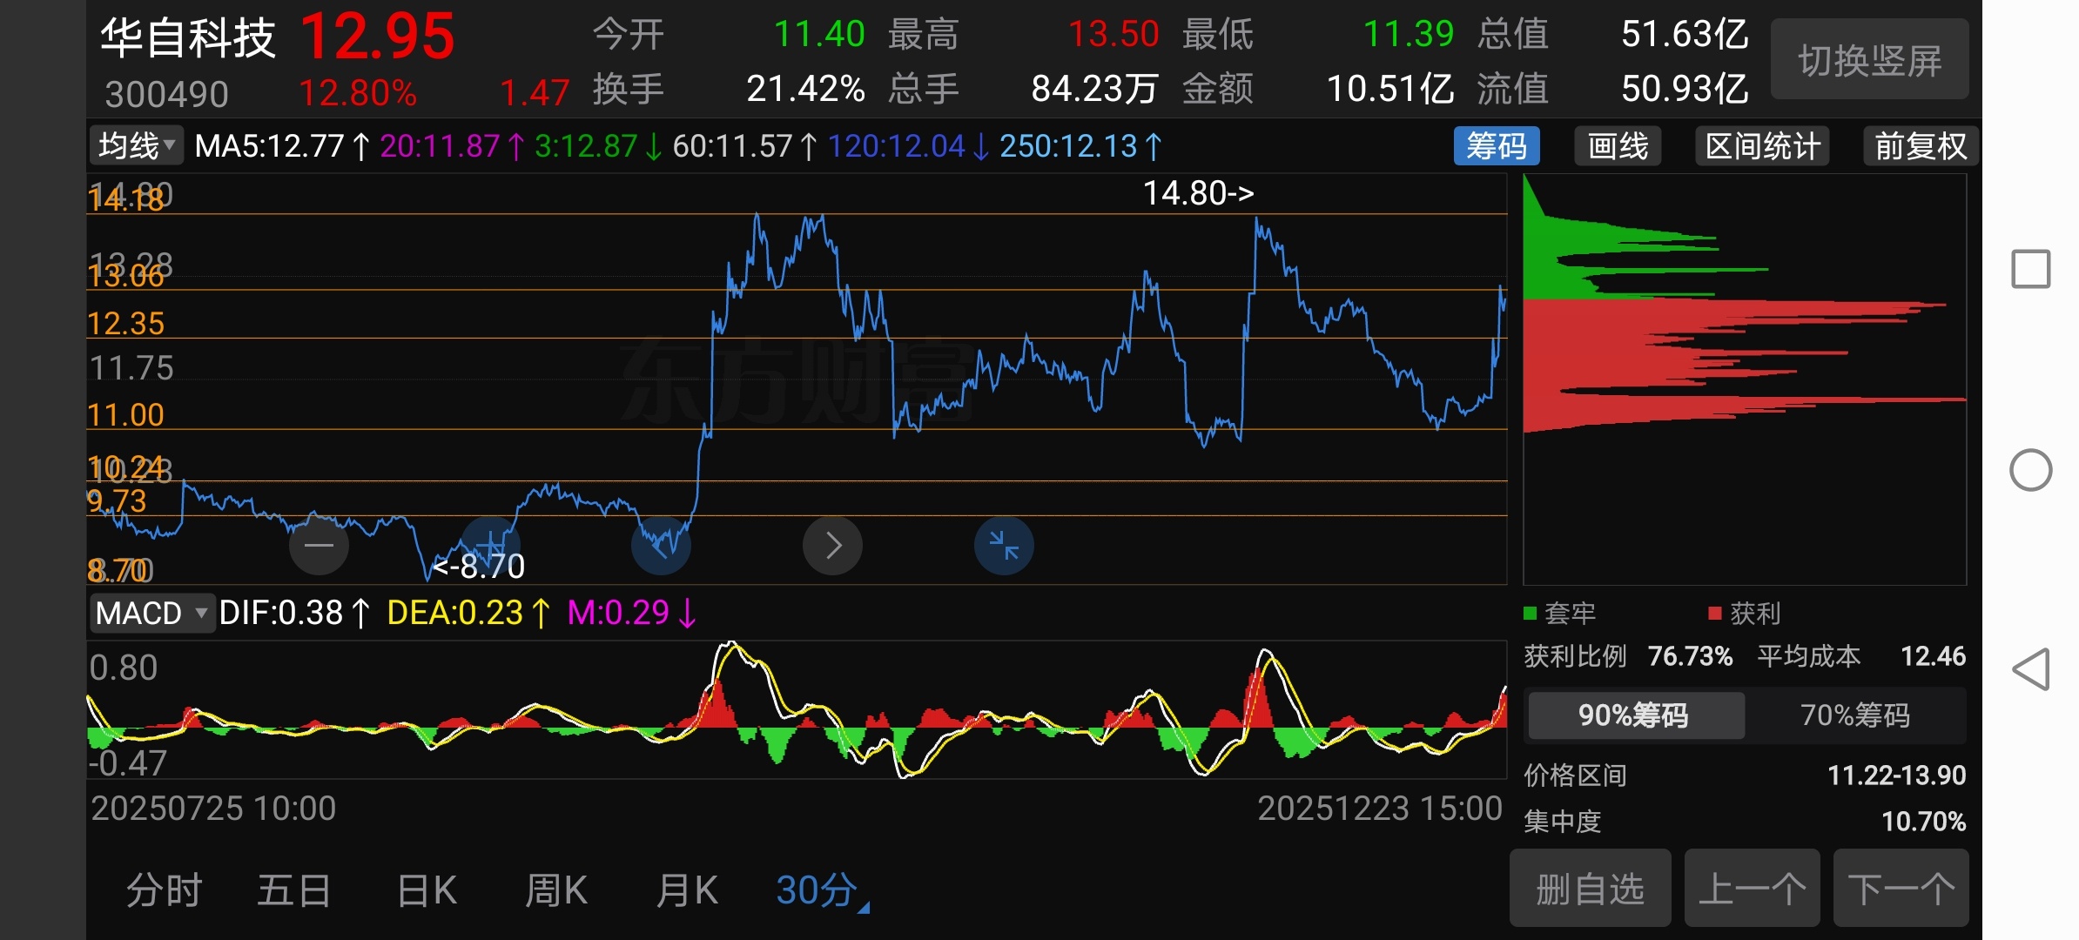The image size is (2079, 940).
Task: Tap the collapse arrows chart icon
Action: pos(1004,546)
